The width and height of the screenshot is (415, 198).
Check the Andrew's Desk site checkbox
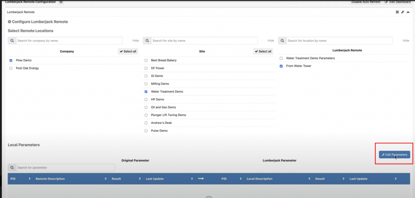146,123
